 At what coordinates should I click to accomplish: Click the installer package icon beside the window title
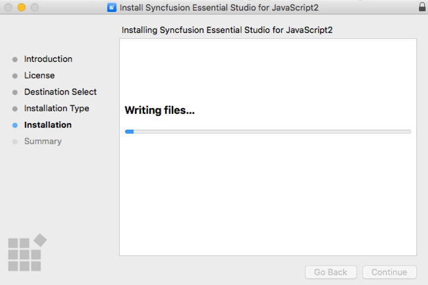[x=111, y=7]
